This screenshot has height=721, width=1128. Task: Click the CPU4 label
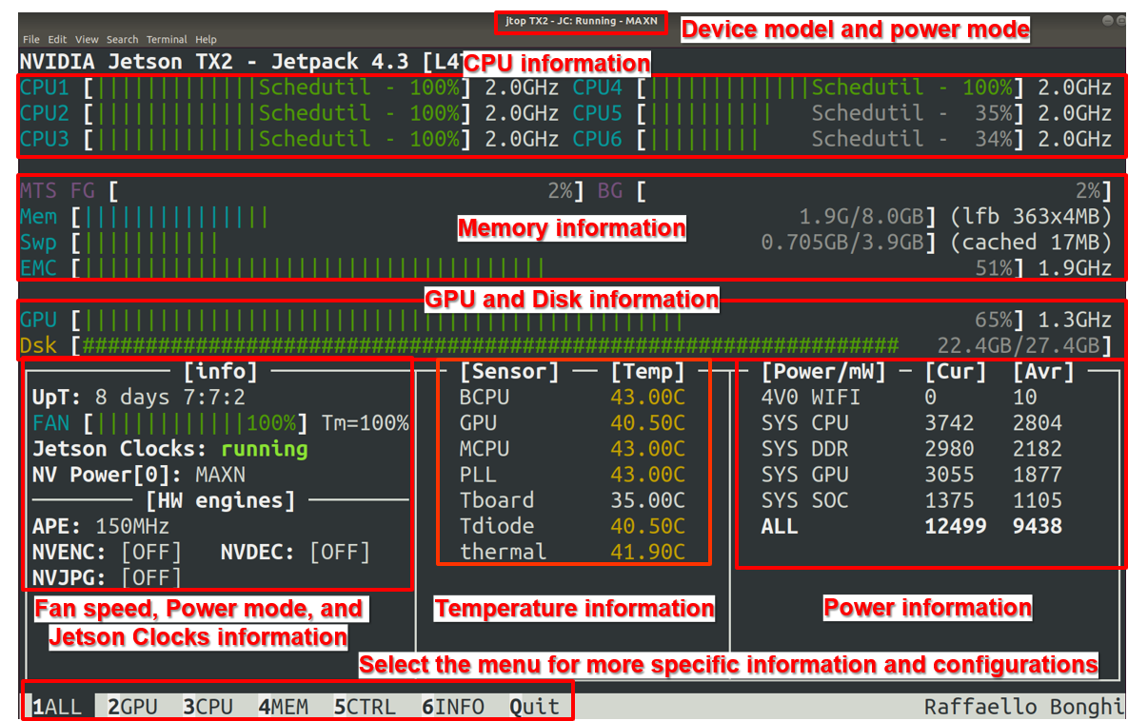pyautogui.click(x=597, y=88)
